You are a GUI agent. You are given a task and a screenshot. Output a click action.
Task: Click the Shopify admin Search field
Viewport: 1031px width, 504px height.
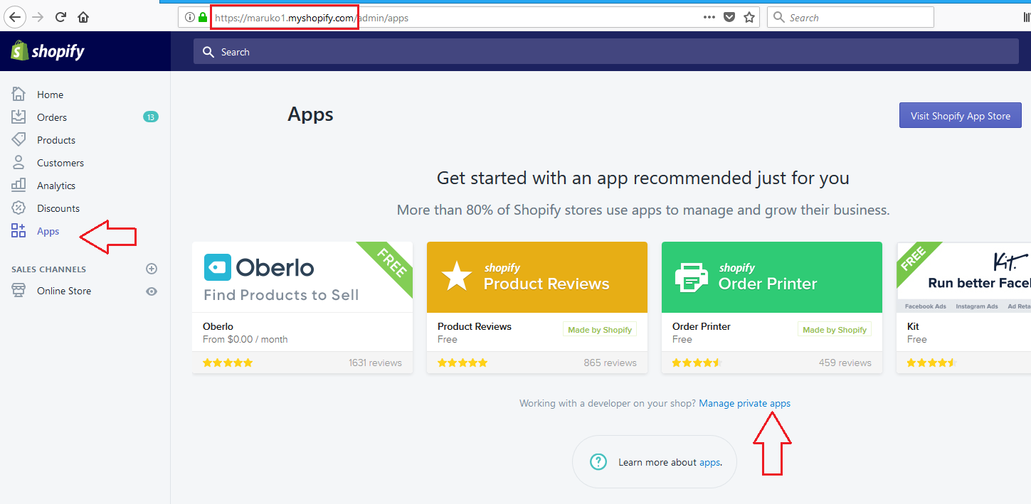pyautogui.click(x=606, y=51)
